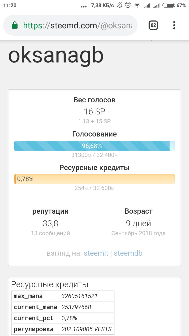This screenshot has width=189, height=336.
Task: Open the tab switcher showing 62 tabs
Action: click(x=153, y=25)
